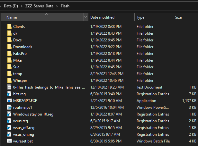Click the wsus_off.reg file icon

(x=9, y=128)
